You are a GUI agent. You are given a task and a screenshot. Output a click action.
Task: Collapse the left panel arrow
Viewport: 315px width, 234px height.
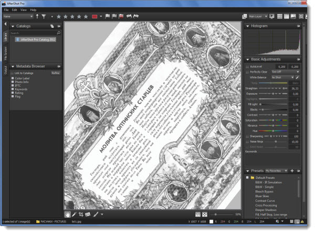[x=5, y=24]
